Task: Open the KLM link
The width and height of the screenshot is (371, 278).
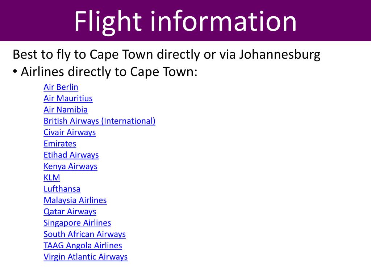Action: 52,177
